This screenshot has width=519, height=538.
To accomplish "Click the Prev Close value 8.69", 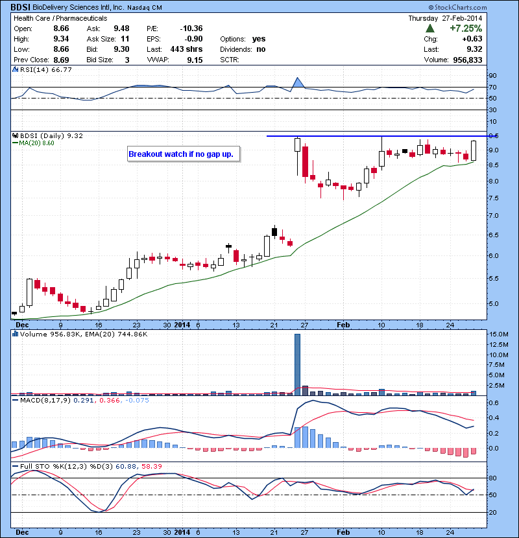I will click(61, 60).
